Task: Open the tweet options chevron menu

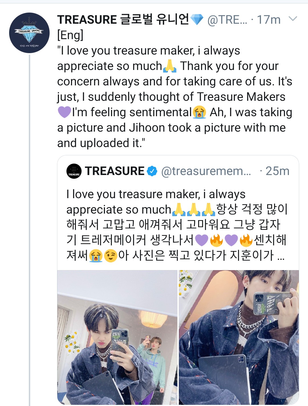Action: [x=293, y=19]
